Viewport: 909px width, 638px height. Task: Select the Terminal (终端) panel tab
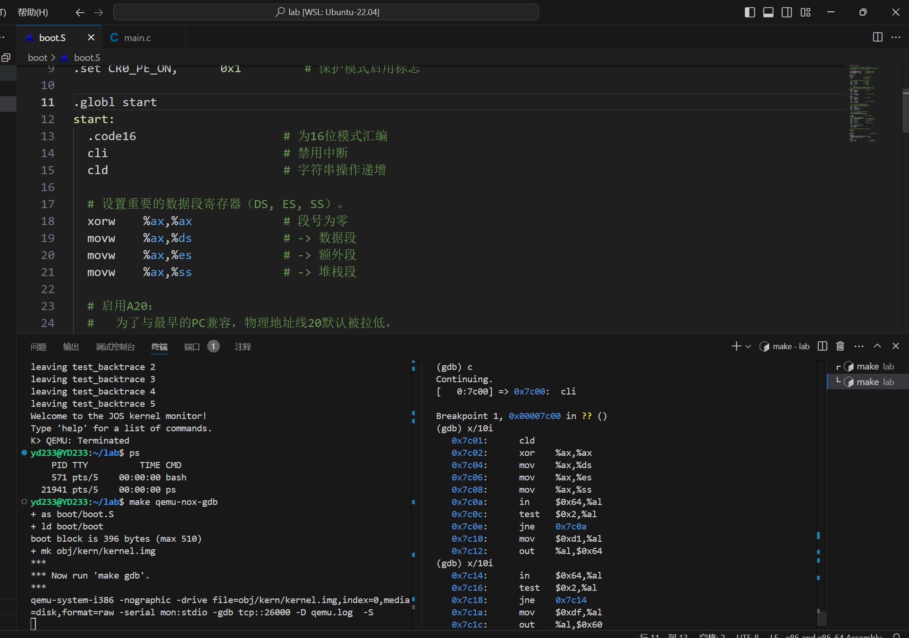(x=160, y=347)
